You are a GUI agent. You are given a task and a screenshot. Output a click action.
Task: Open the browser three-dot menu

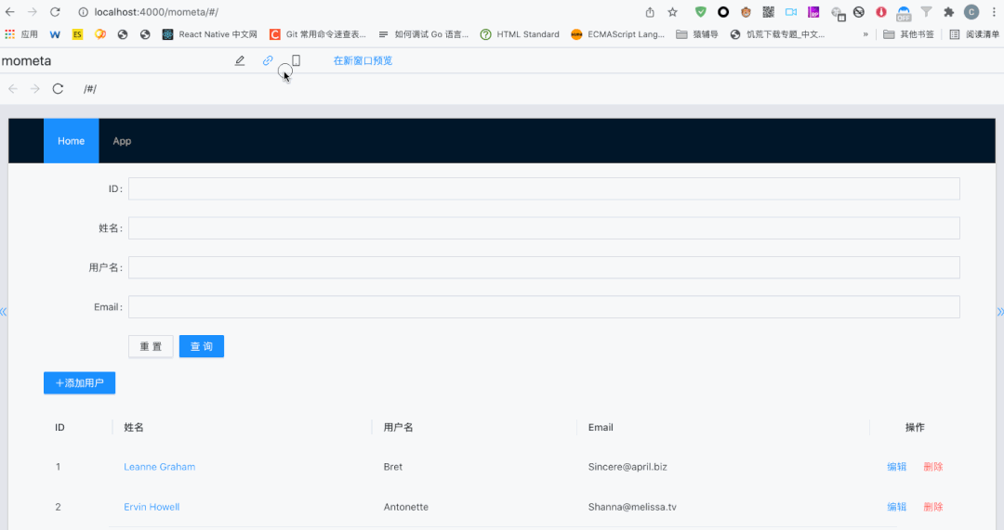tap(995, 12)
